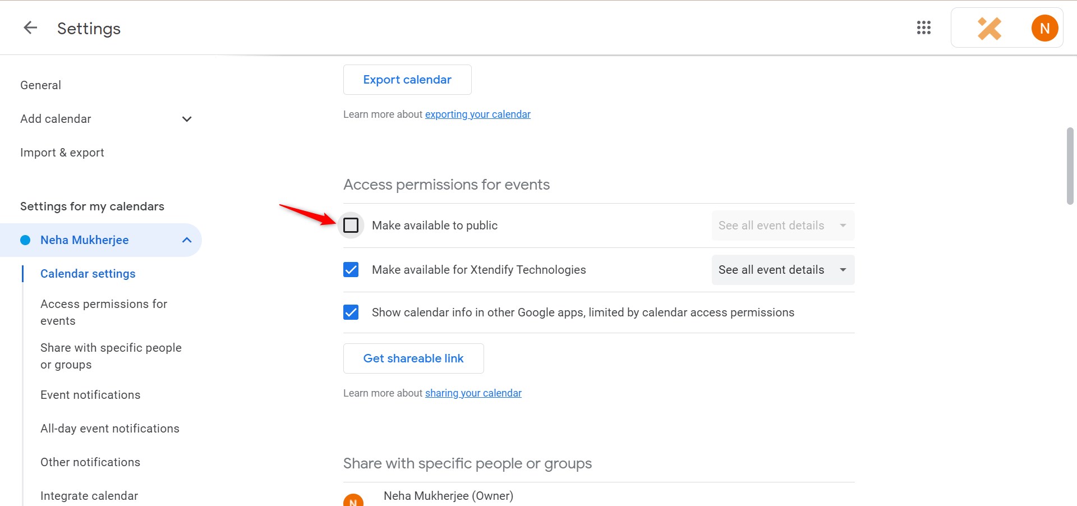Viewport: 1077px width, 506px height.
Task: Uncheck Show calendar info in other Google apps
Action: pyautogui.click(x=351, y=312)
